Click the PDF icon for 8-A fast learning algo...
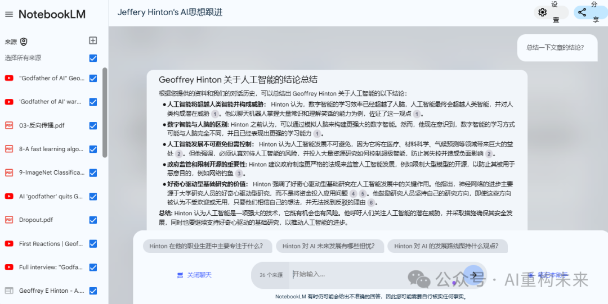This screenshot has height=304, width=608. point(9,149)
